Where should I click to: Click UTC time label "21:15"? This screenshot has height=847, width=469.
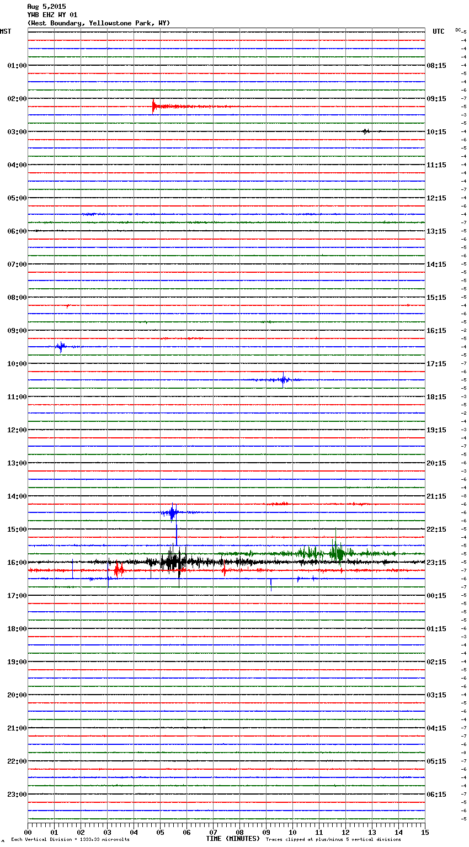click(436, 496)
